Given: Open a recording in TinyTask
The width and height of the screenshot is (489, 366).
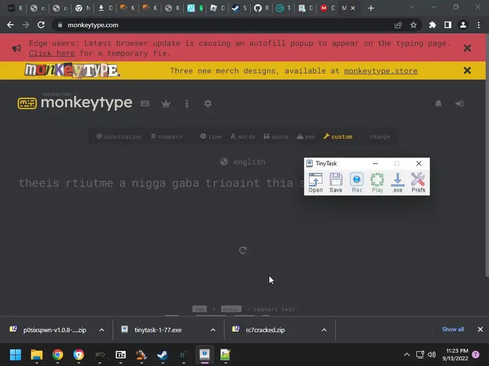Looking at the screenshot, I should 315,183.
